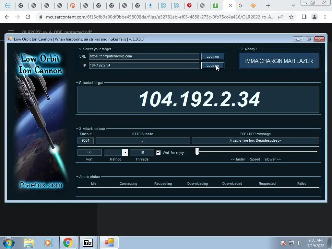Click the Requested status column header
The height and width of the screenshot is (249, 332).
[267, 184]
